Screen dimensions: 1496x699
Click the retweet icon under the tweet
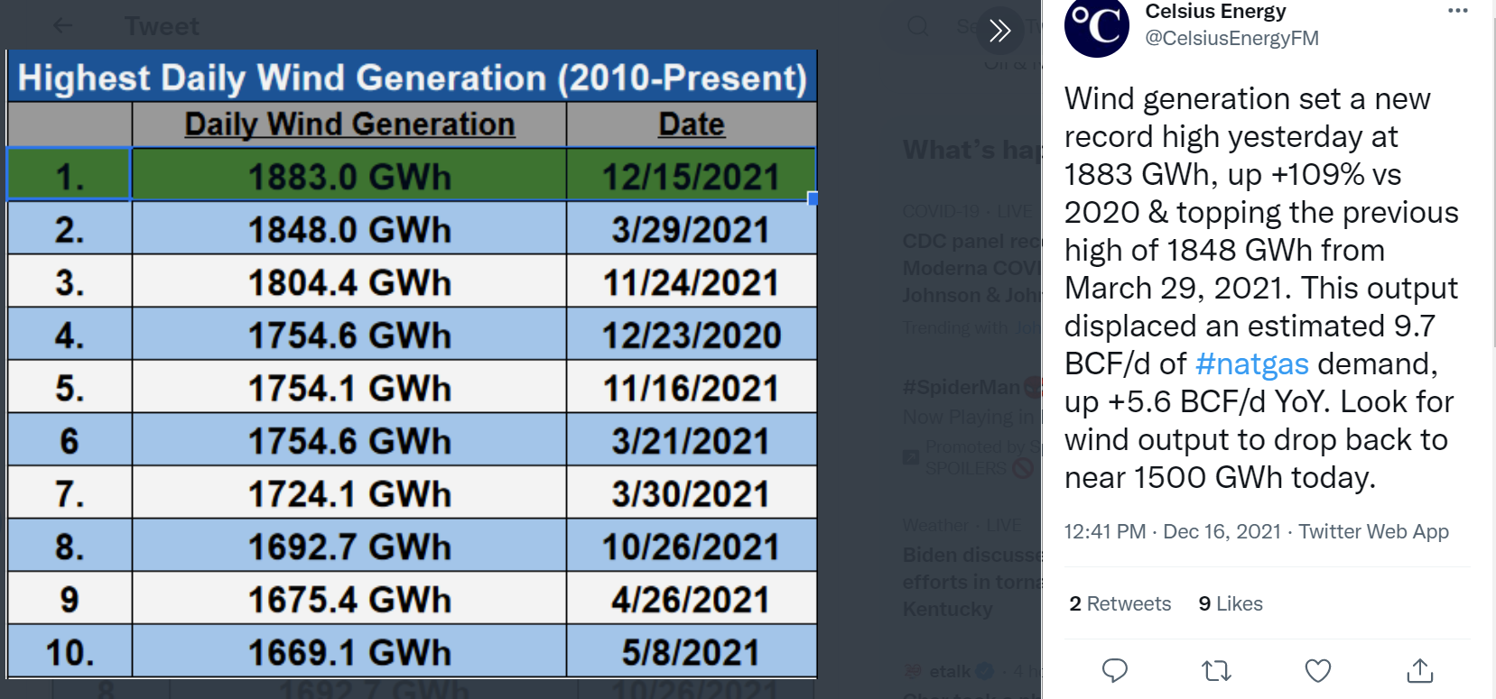[1216, 670]
